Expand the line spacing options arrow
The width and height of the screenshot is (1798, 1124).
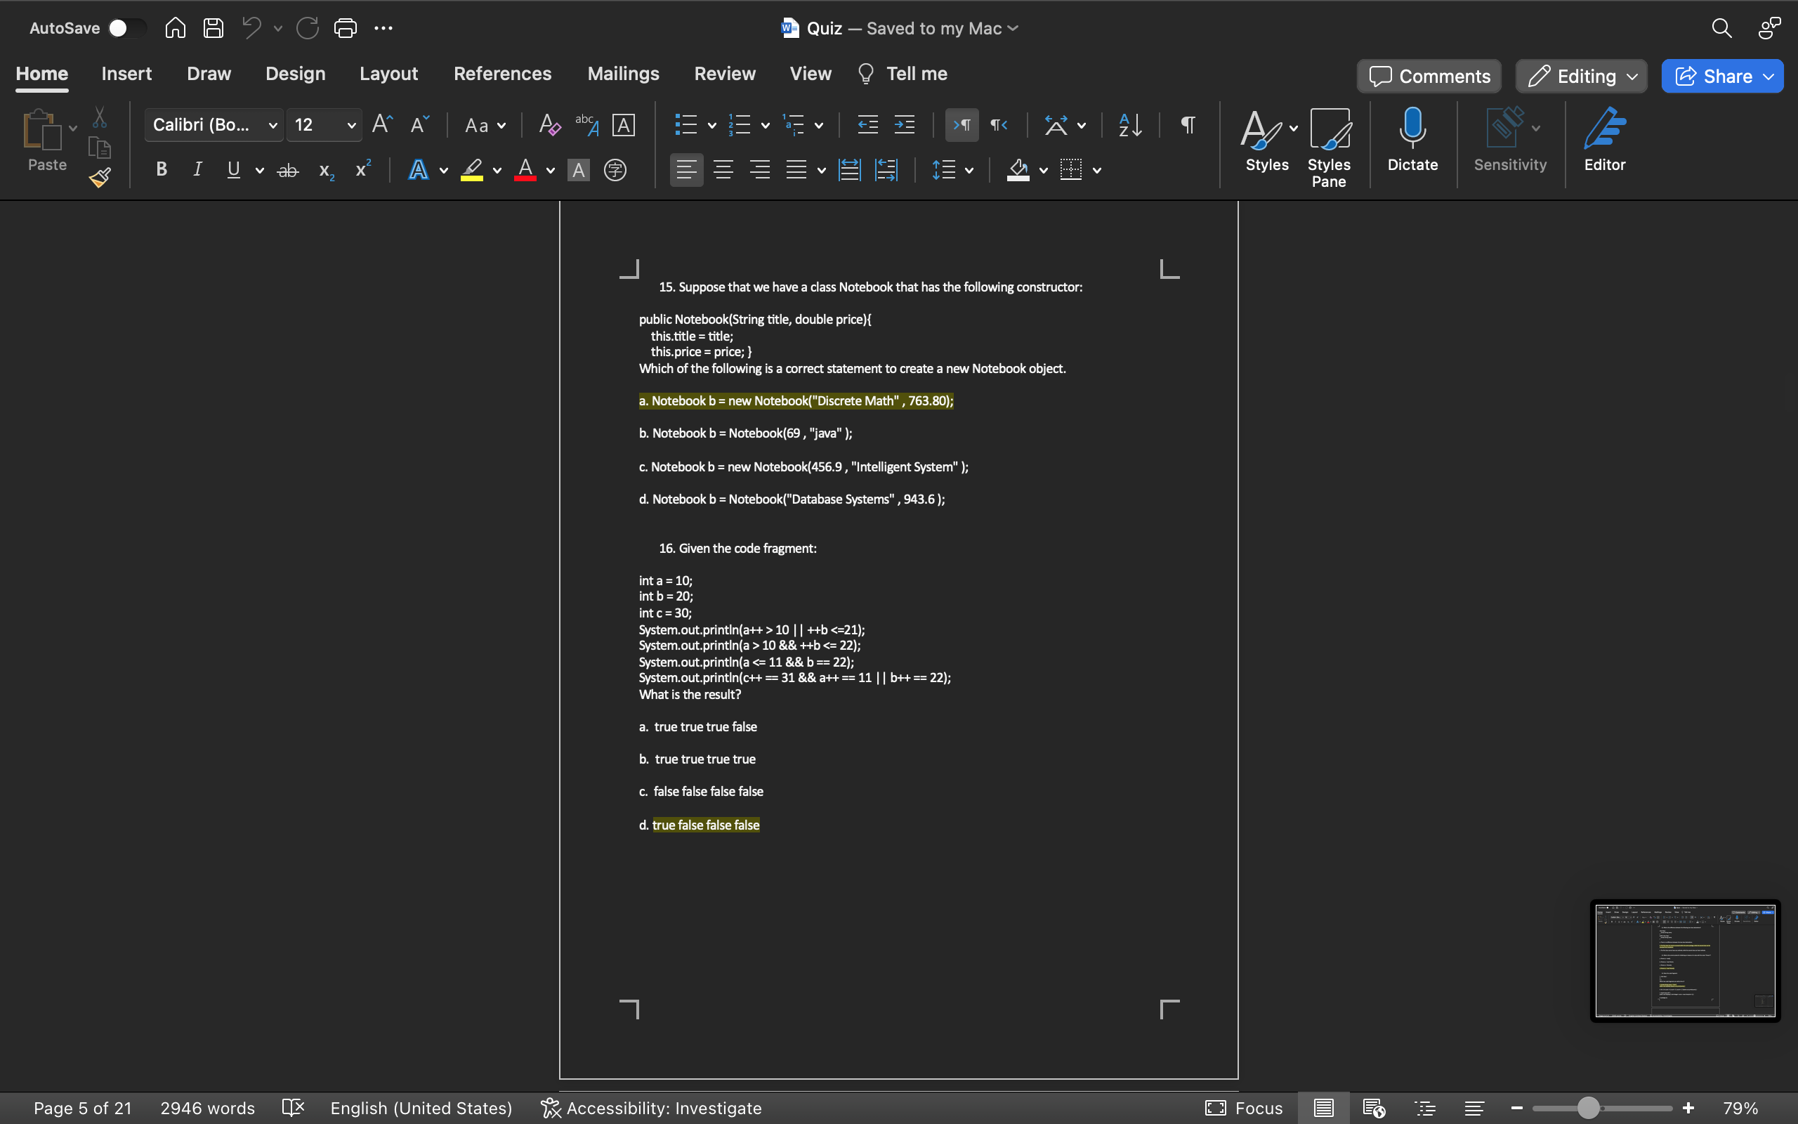pyautogui.click(x=969, y=170)
